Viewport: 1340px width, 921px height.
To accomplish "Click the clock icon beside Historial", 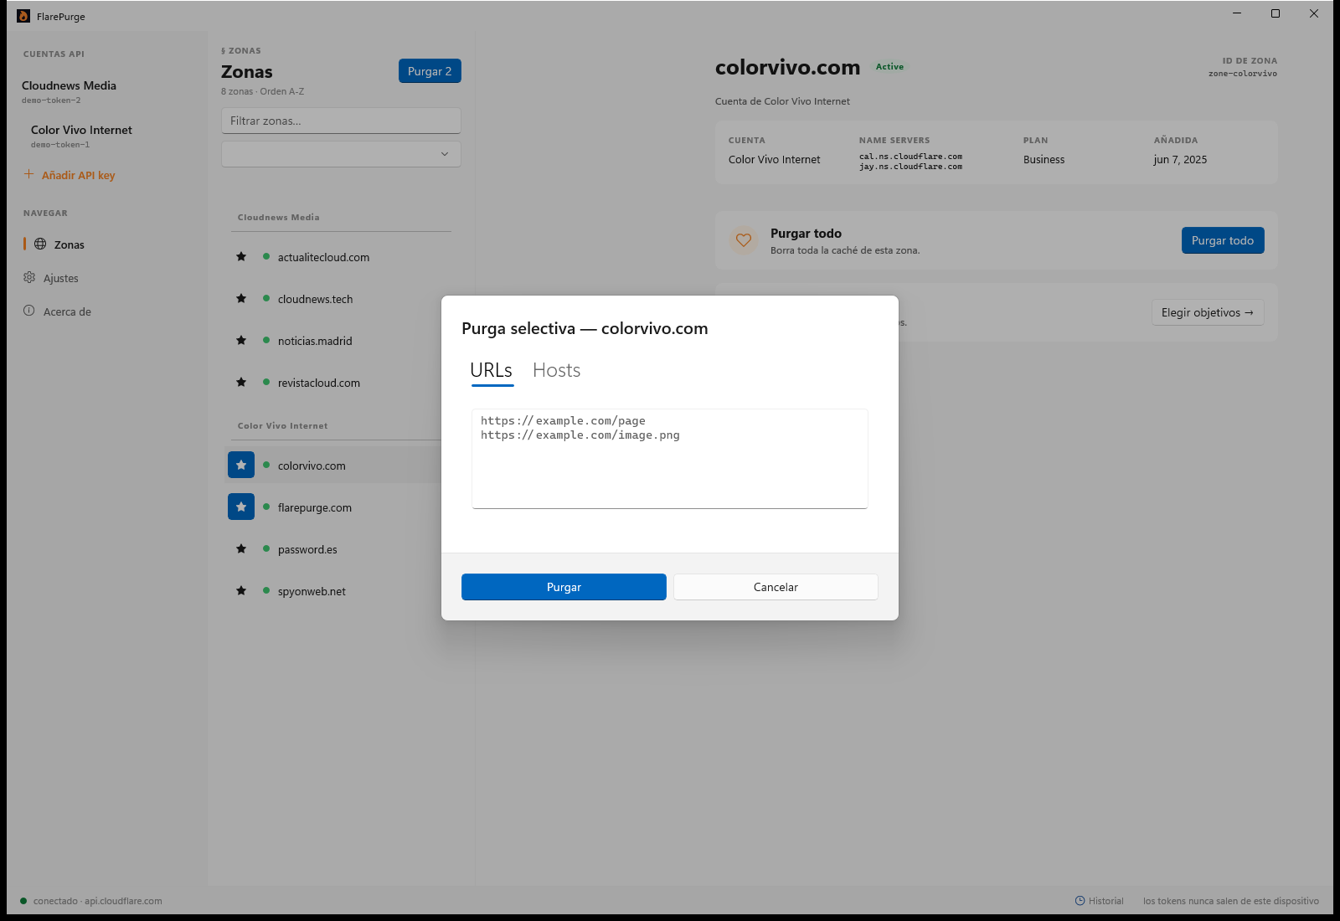I will [1080, 901].
